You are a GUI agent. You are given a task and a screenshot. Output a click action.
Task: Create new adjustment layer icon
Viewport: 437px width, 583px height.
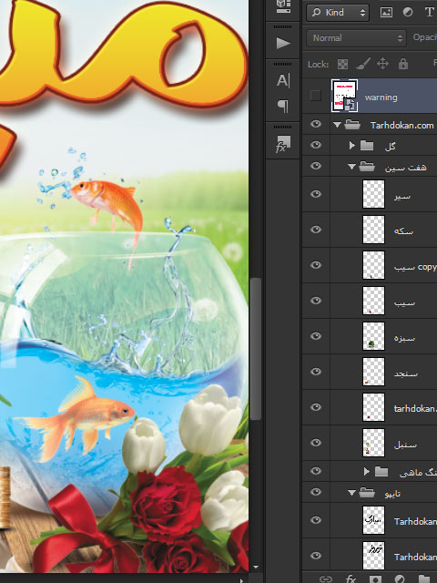pyautogui.click(x=400, y=579)
